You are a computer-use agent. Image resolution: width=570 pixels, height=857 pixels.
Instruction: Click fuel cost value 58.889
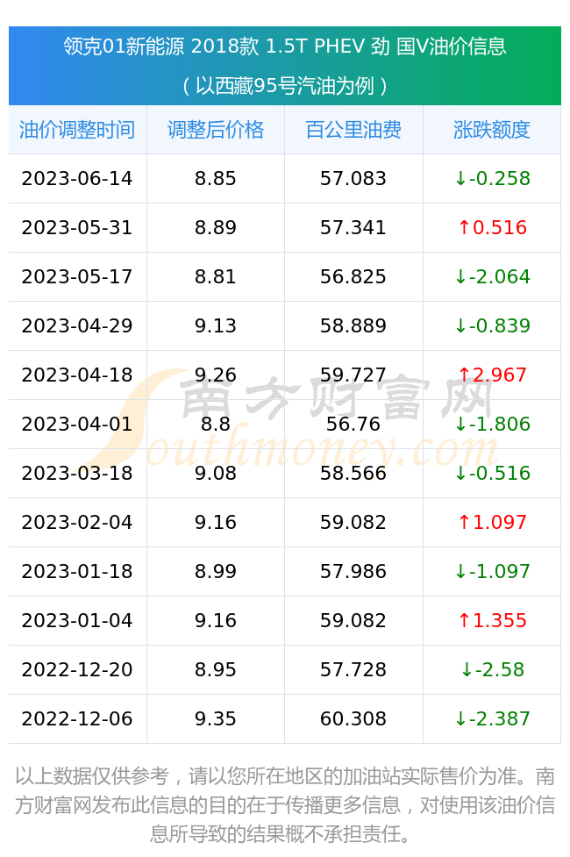pyautogui.click(x=353, y=325)
